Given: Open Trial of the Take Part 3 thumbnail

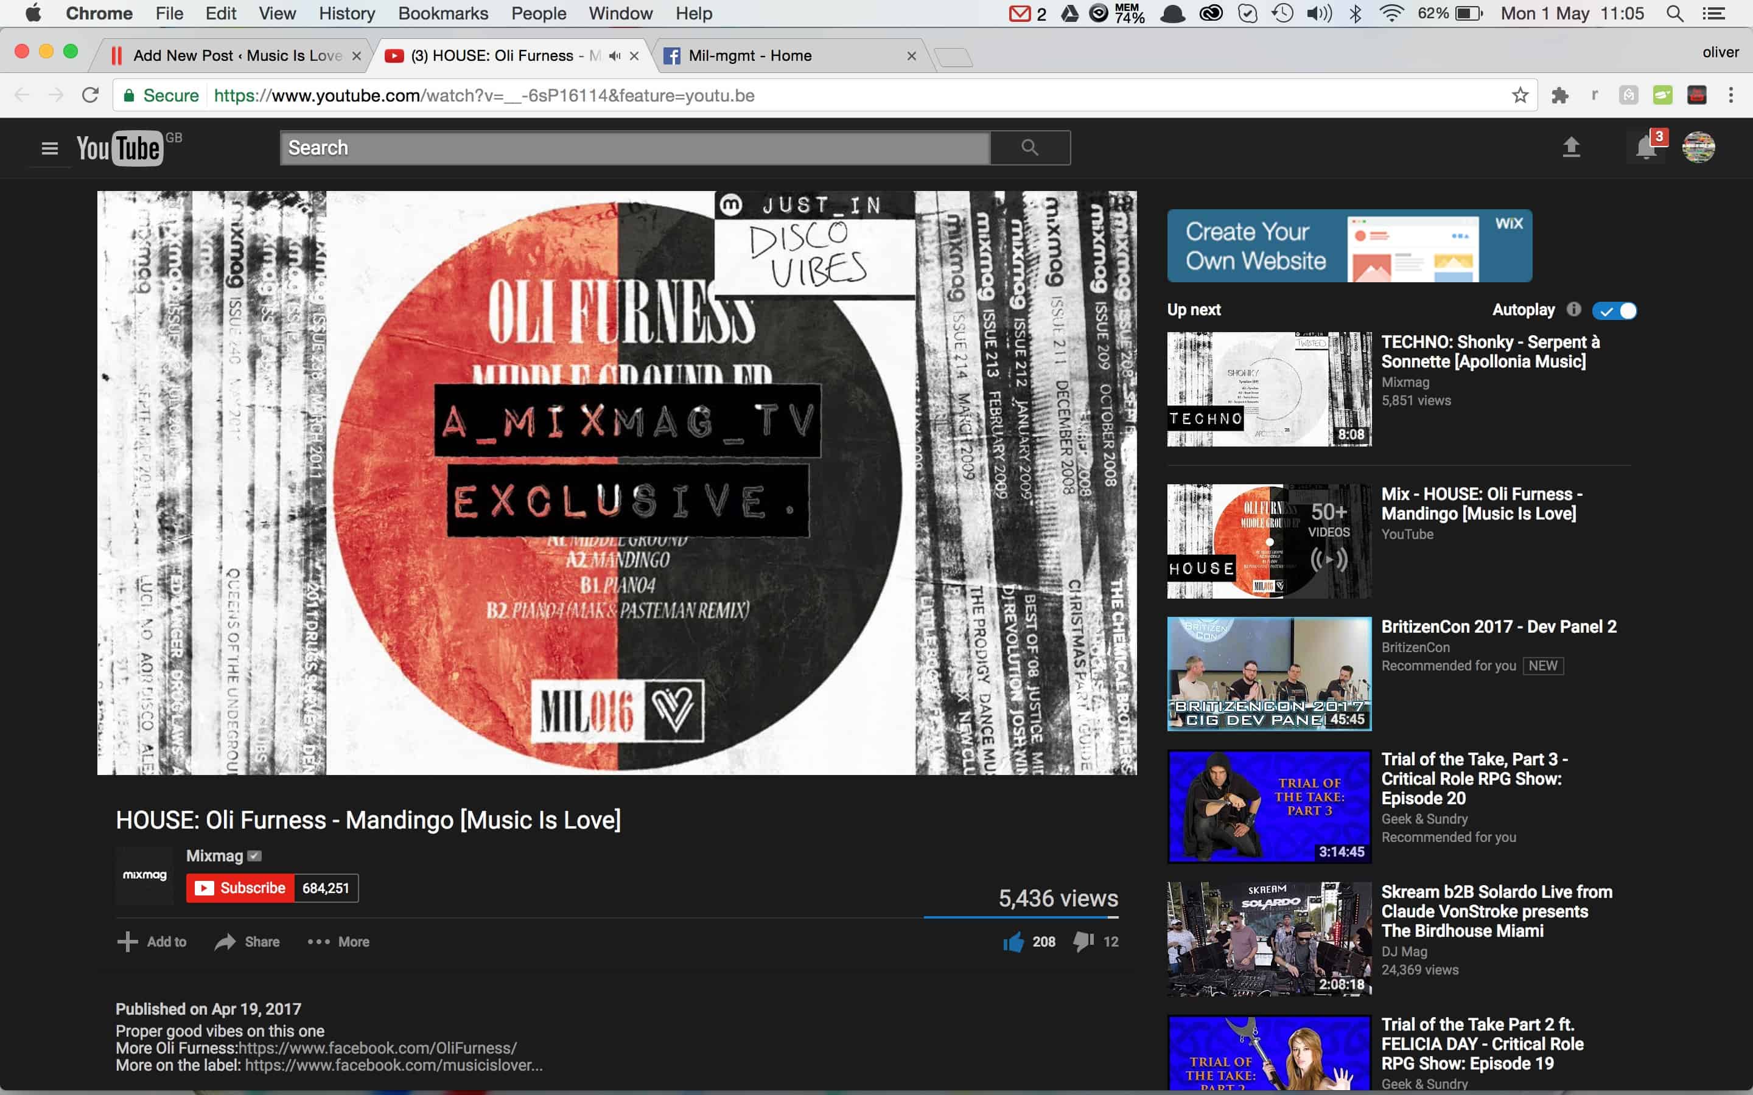Looking at the screenshot, I should [x=1269, y=806].
